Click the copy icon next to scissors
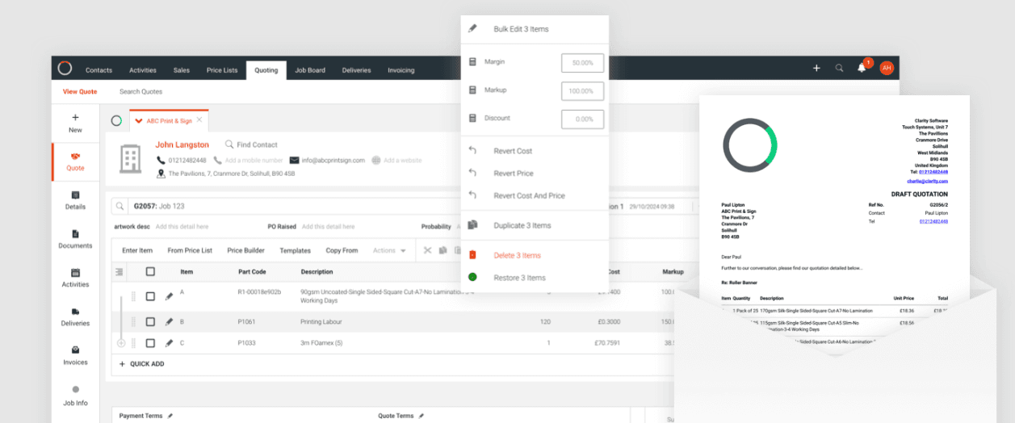1015x423 pixels. (443, 250)
